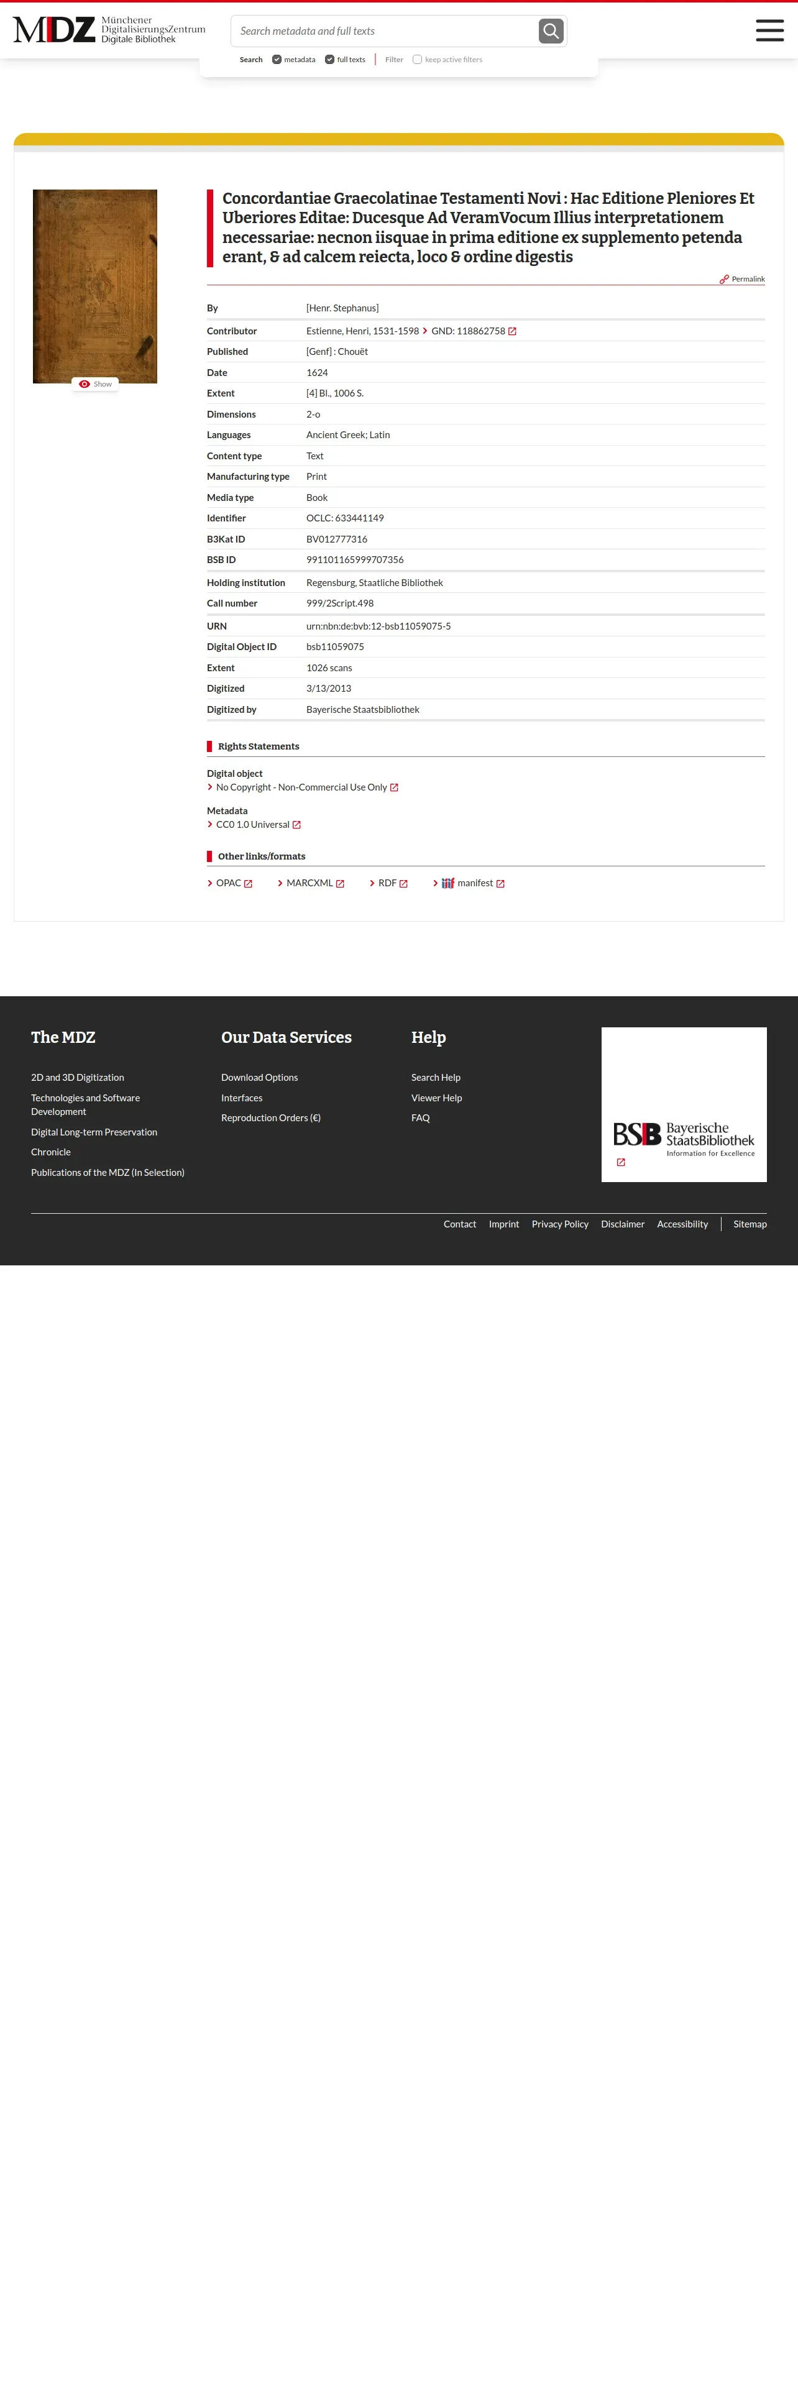Toggle the metadata search checkbox
The image size is (798, 2394).
click(x=277, y=60)
